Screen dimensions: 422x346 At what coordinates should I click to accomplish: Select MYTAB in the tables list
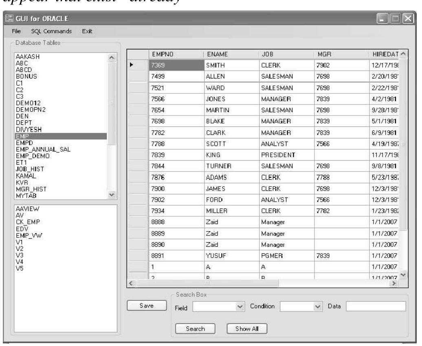coord(26,196)
